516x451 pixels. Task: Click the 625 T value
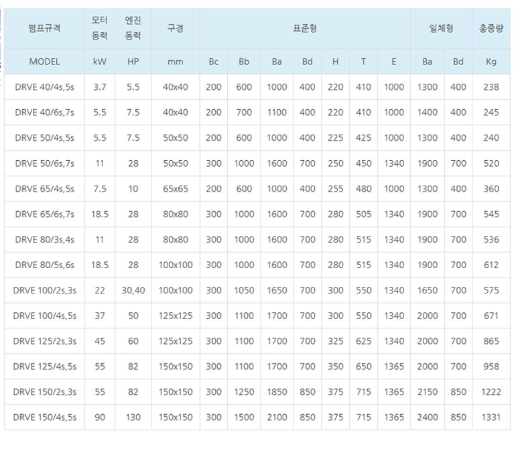coord(363,341)
